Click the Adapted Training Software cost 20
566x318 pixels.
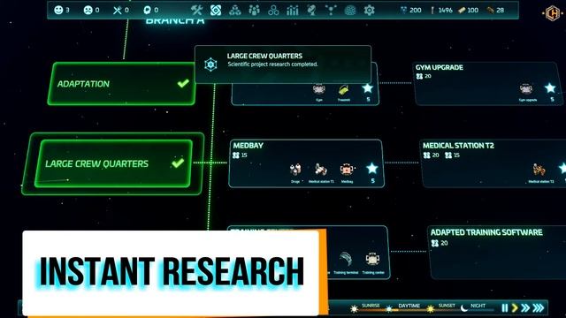[440, 244]
